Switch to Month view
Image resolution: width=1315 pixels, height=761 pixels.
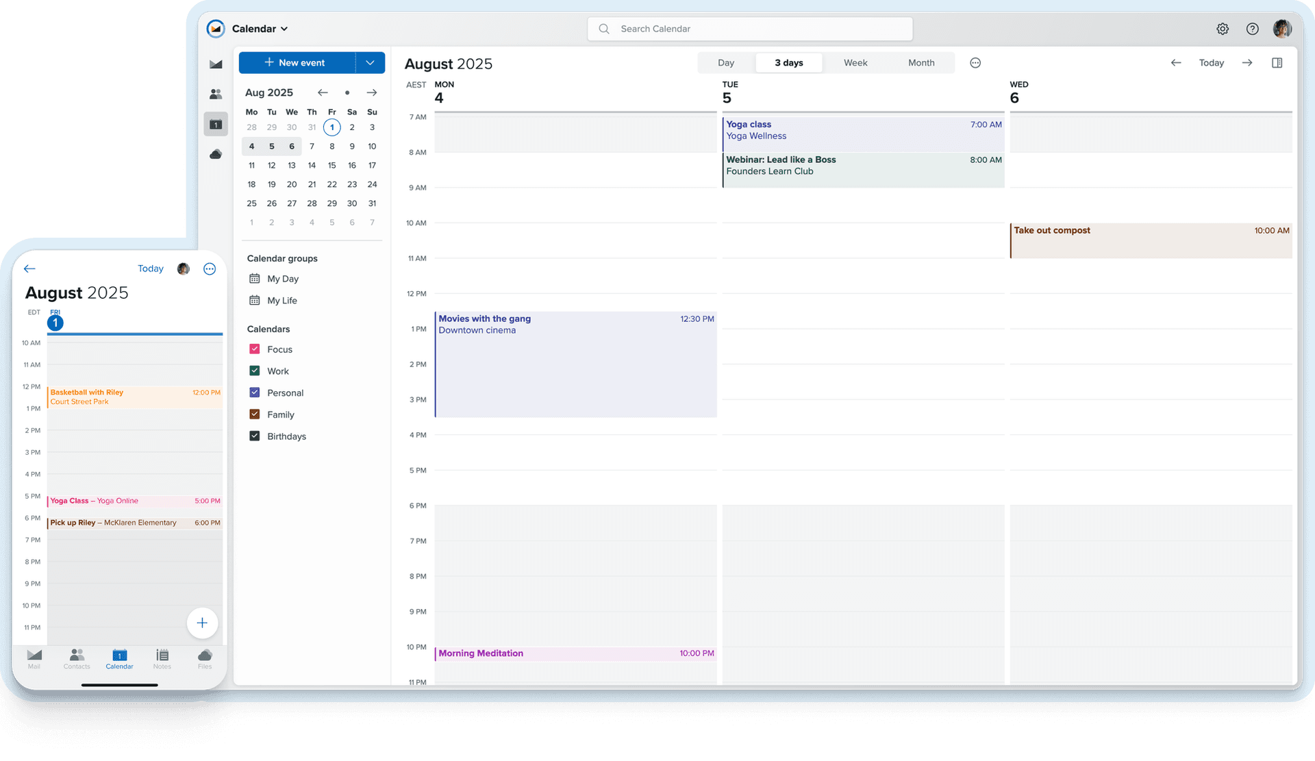pos(921,63)
